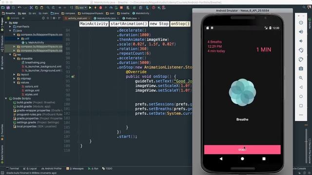Click the scroll-from-source target icon
This screenshot has width=312, height=175.
coord(43,18)
